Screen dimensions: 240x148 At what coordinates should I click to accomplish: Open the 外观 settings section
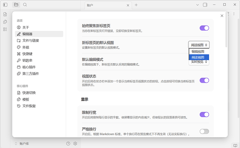[x=26, y=47]
